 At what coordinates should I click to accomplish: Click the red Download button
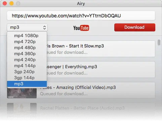click(135, 27)
